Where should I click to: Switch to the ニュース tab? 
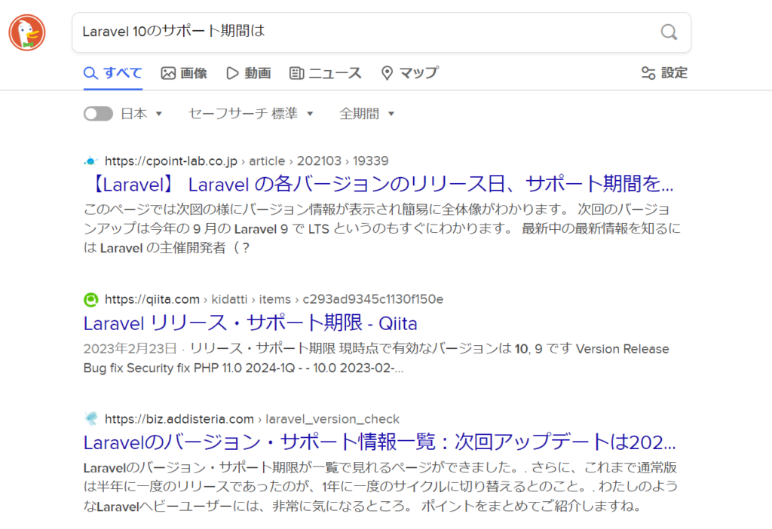[x=326, y=73]
